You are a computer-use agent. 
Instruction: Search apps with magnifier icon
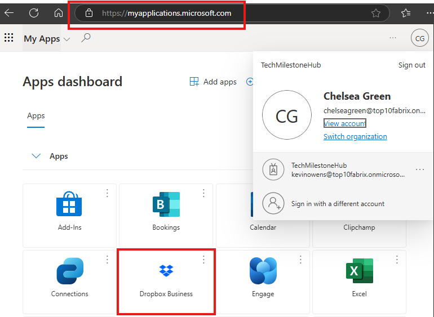pyautogui.click(x=86, y=38)
